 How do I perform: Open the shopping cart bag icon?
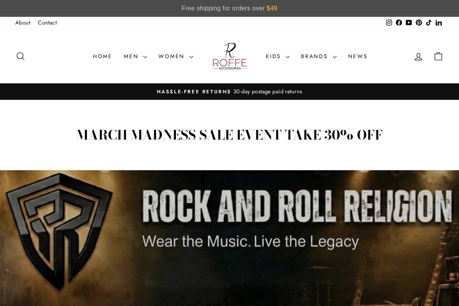[438, 56]
